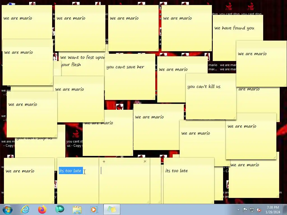Launch Windows Media Player from taskbar
The height and width of the screenshot is (215, 287).
click(x=94, y=209)
